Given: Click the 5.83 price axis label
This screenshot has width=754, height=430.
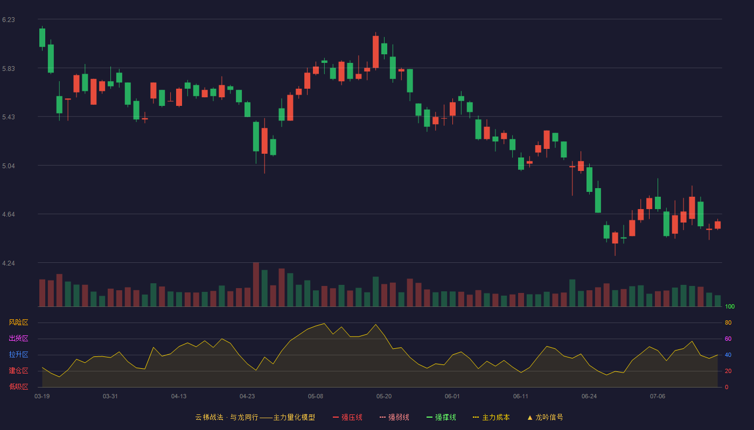Looking at the screenshot, I should 9,69.
